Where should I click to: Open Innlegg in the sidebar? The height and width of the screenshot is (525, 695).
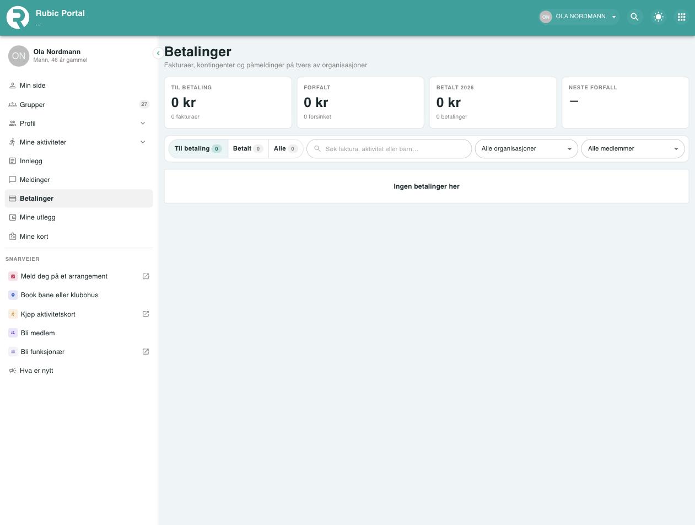(79, 161)
